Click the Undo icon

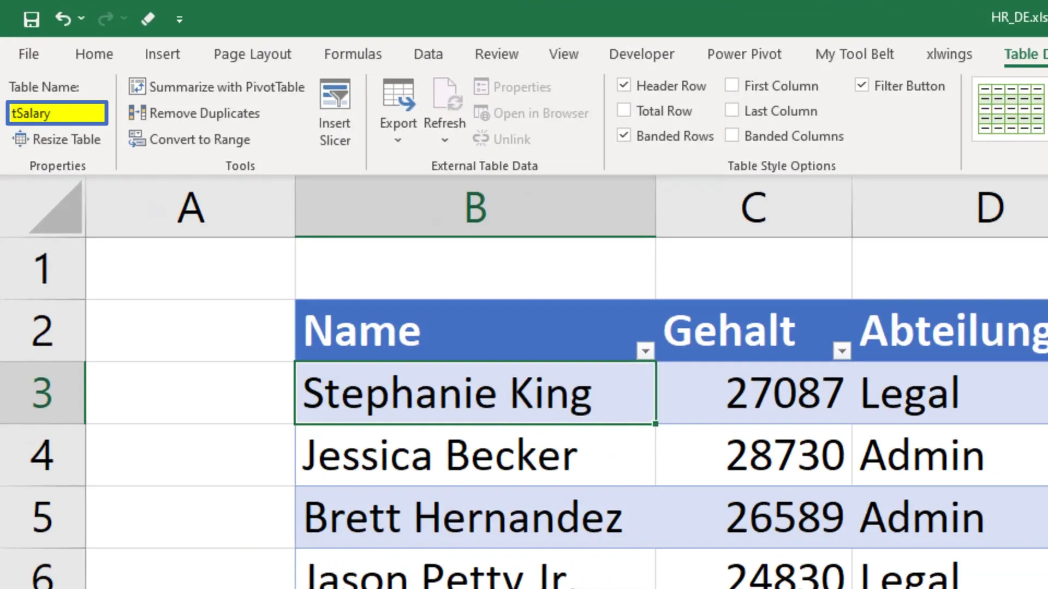point(62,19)
